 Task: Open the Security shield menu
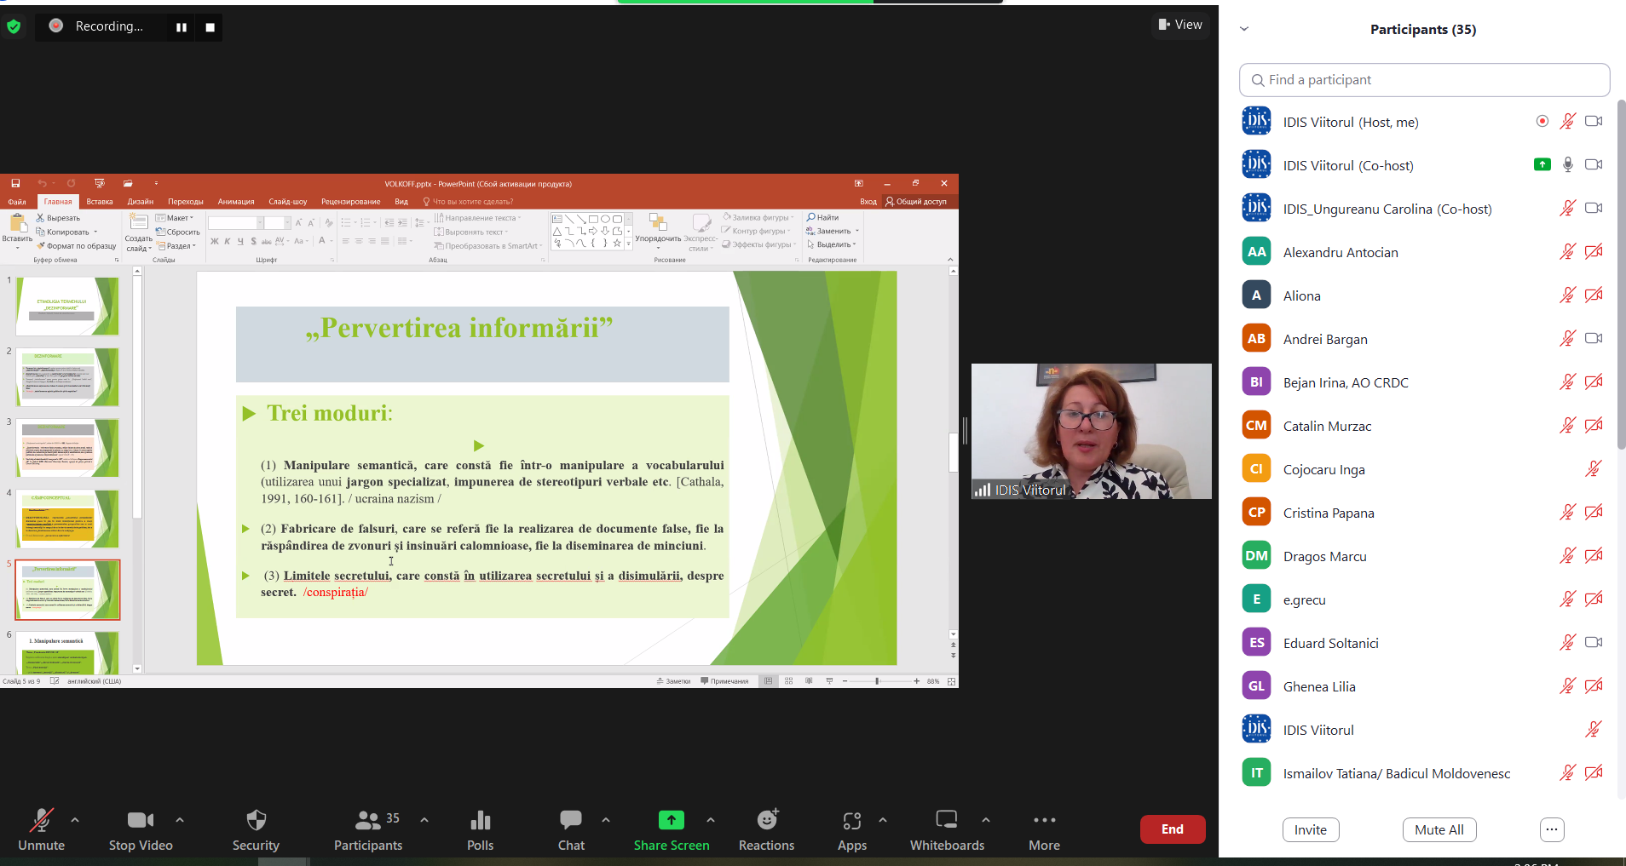tap(256, 820)
